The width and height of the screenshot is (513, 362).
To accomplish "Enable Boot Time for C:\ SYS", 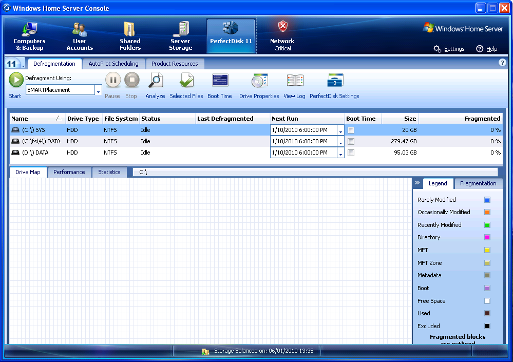I will tap(351, 130).
